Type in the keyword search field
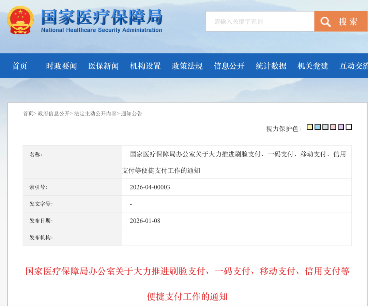Image resolution: width=368 pixels, height=306 pixels. 260,21
